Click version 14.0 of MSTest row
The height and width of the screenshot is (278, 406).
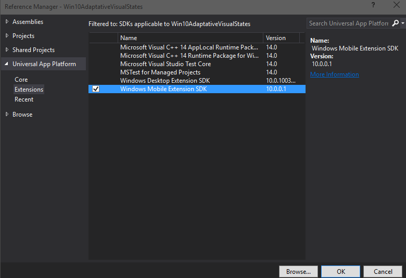tap(271, 72)
